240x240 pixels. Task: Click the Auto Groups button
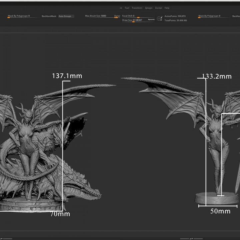[66, 16]
